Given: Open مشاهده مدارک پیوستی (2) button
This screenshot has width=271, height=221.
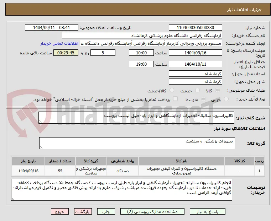Looking at the screenshot, I should pos(152,211).
